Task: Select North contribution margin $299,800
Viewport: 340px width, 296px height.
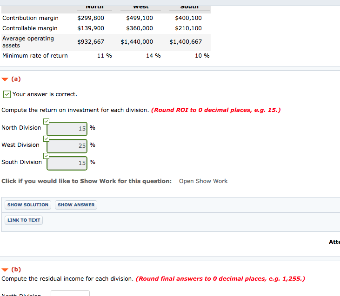Action: tap(91, 18)
